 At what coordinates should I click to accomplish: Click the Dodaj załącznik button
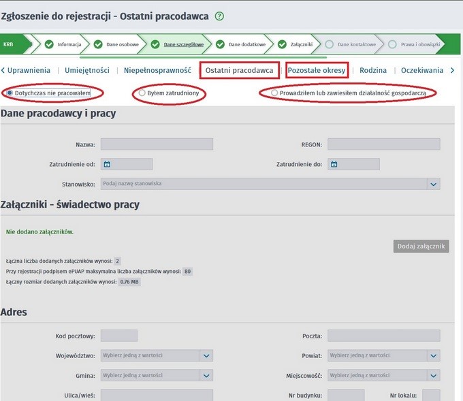coord(421,246)
